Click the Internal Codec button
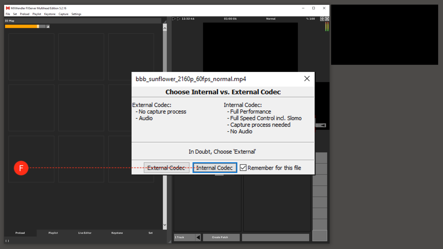 click(215, 168)
